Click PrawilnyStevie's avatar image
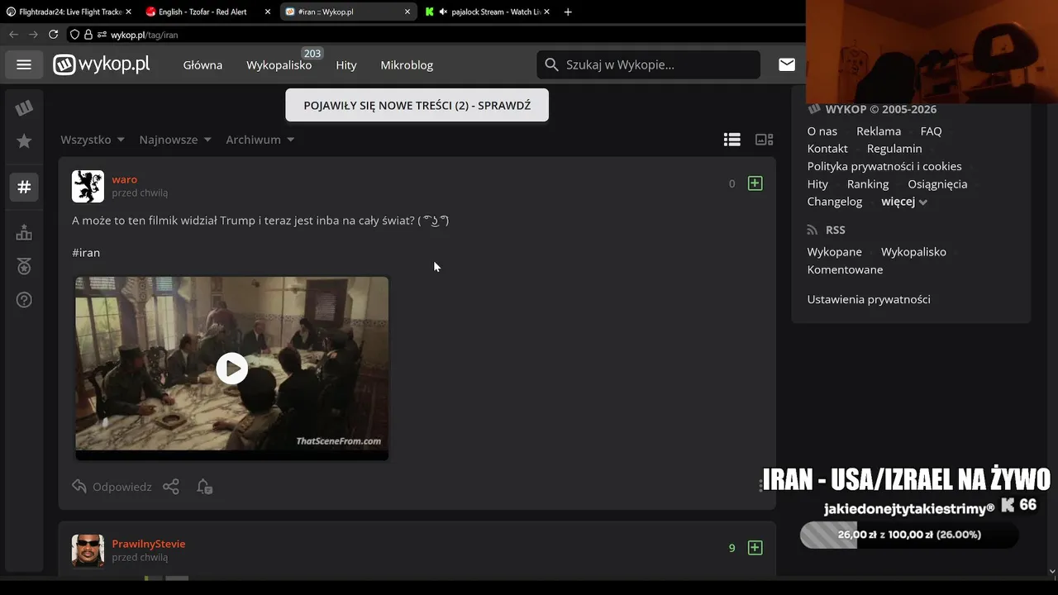The width and height of the screenshot is (1058, 595). (88, 550)
